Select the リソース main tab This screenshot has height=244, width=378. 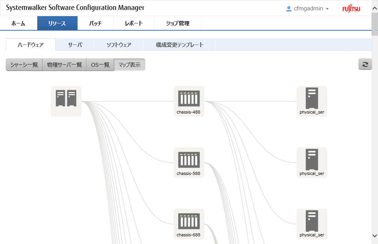(x=57, y=23)
